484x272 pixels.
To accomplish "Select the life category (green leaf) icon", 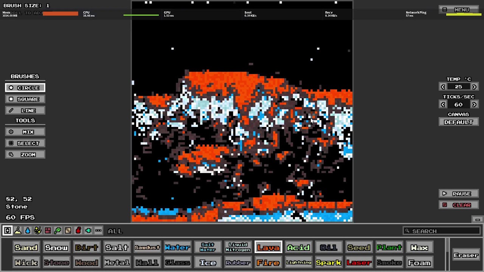I will 58,230.
